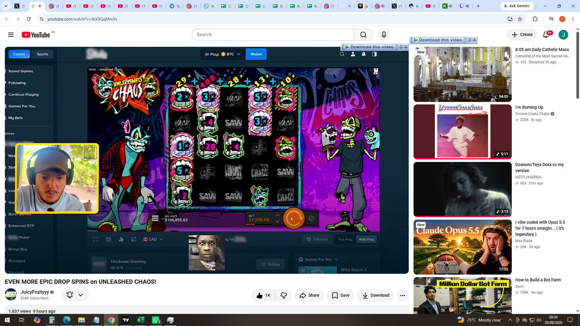Select Real Play mode
580x326 pixels.
(366, 239)
